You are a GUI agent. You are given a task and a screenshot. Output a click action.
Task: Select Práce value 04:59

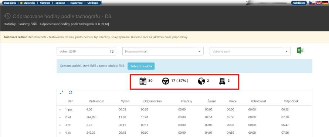(x=231, y=133)
